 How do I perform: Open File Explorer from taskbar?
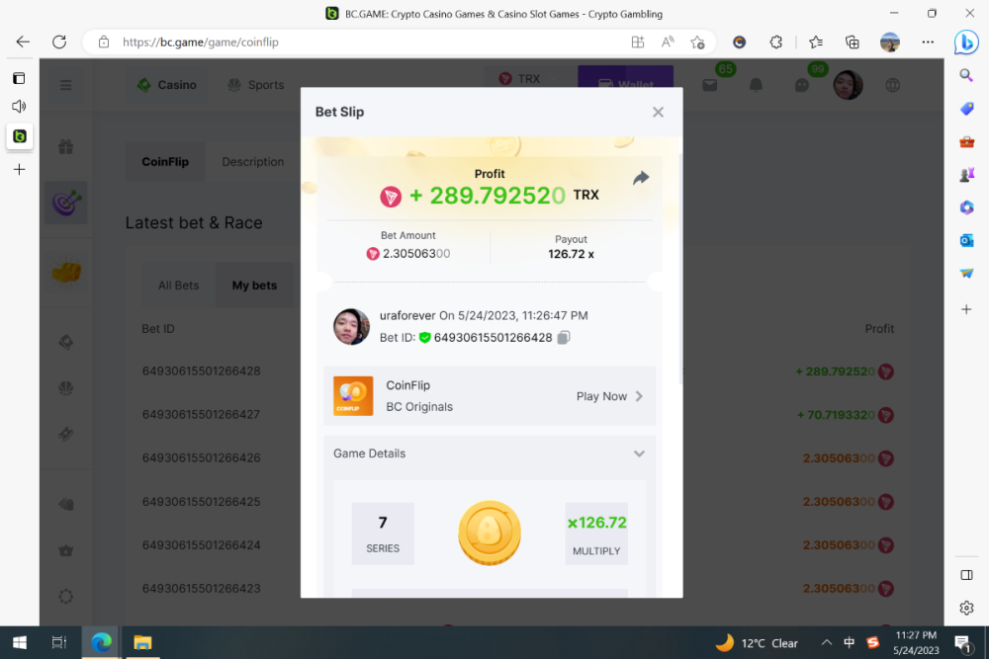(142, 642)
